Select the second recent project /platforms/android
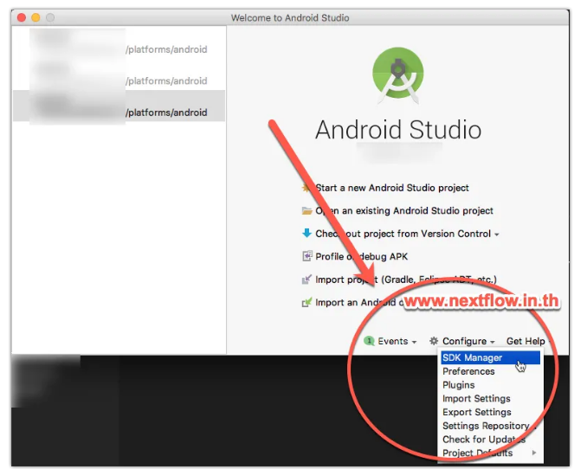Image resolution: width=574 pixels, height=469 pixels. coord(119,75)
